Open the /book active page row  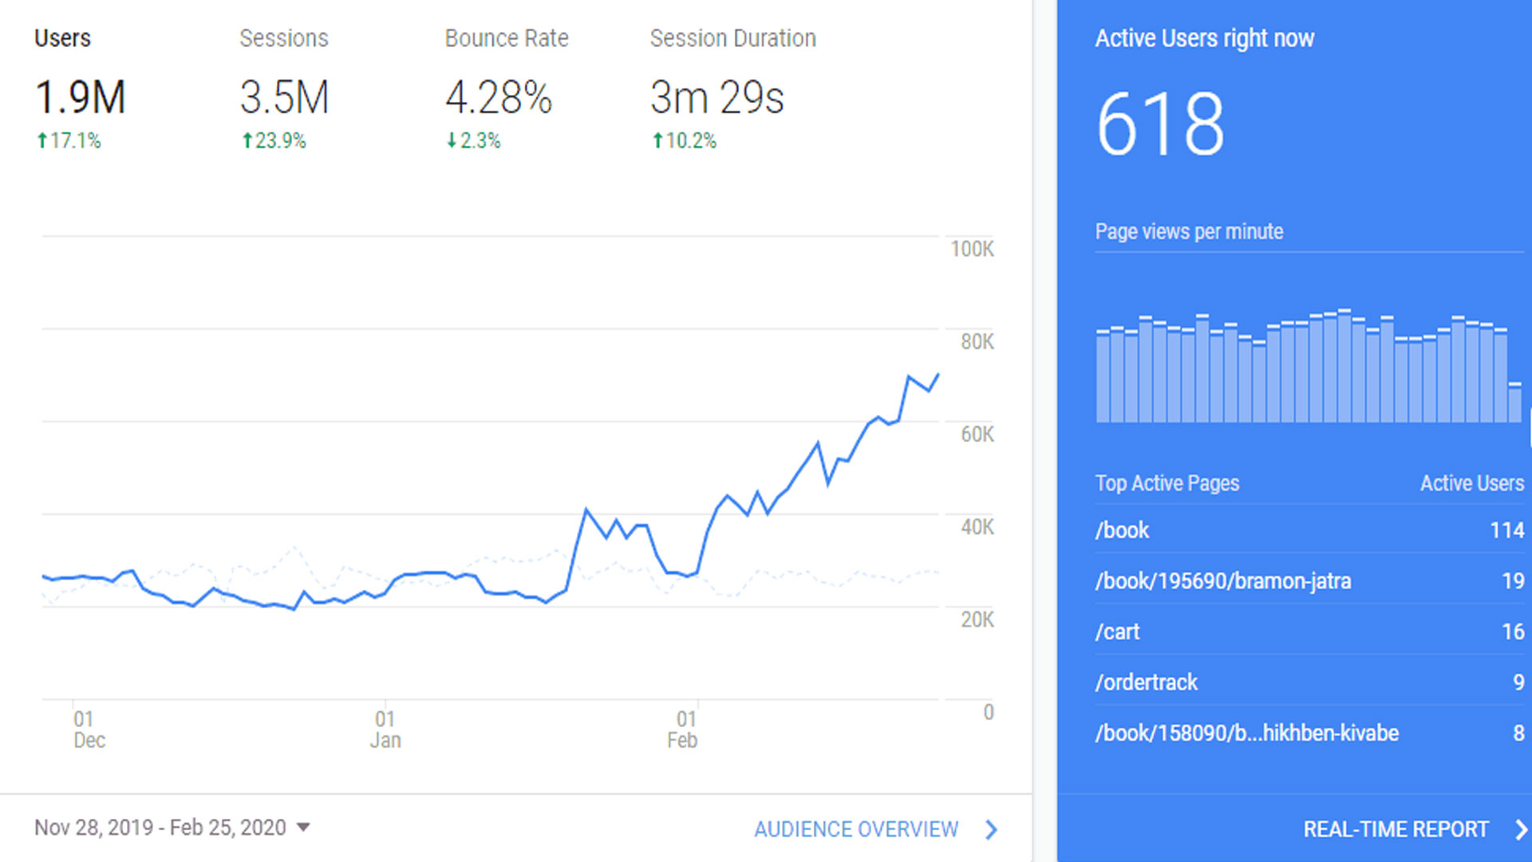click(x=1122, y=530)
